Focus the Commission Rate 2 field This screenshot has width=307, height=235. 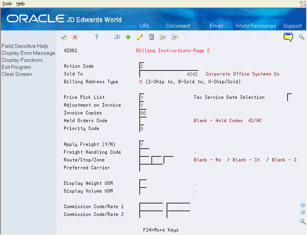178,214
